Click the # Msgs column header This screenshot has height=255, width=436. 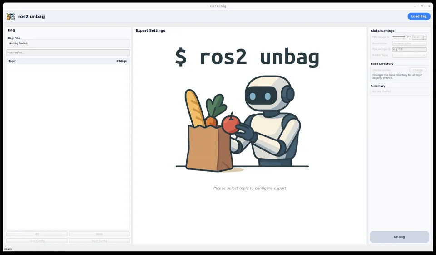(x=122, y=61)
